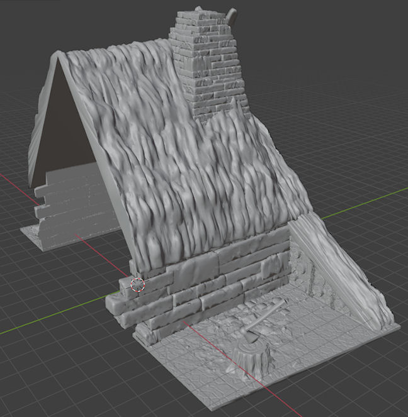Select the right sloped wooden roof panel
Screen dimensions: 408x417
340,270
